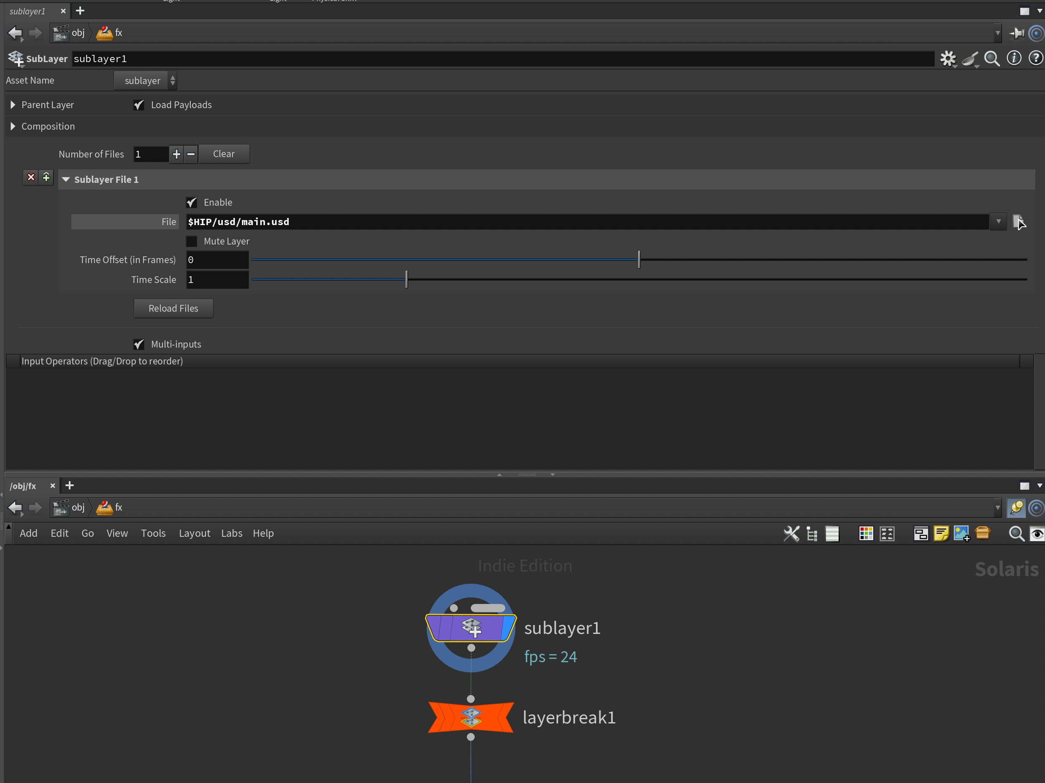Enable the Mute Layer checkbox
1045x783 pixels.
(191, 241)
